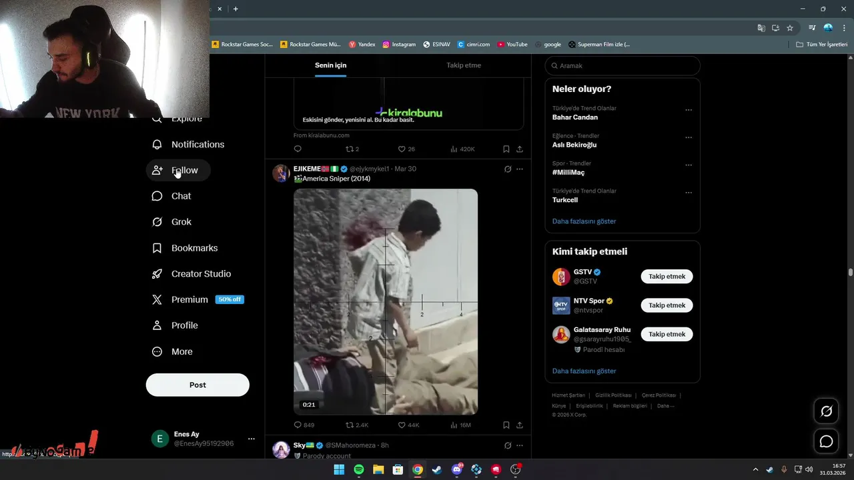
Task: Share the America Sniper post
Action: click(520, 425)
